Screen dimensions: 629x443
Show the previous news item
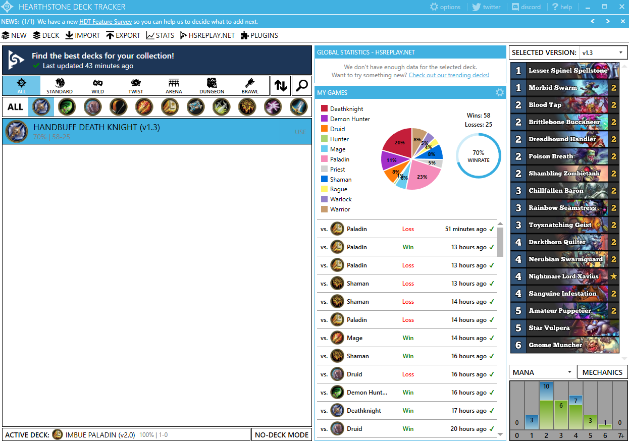[x=593, y=21]
